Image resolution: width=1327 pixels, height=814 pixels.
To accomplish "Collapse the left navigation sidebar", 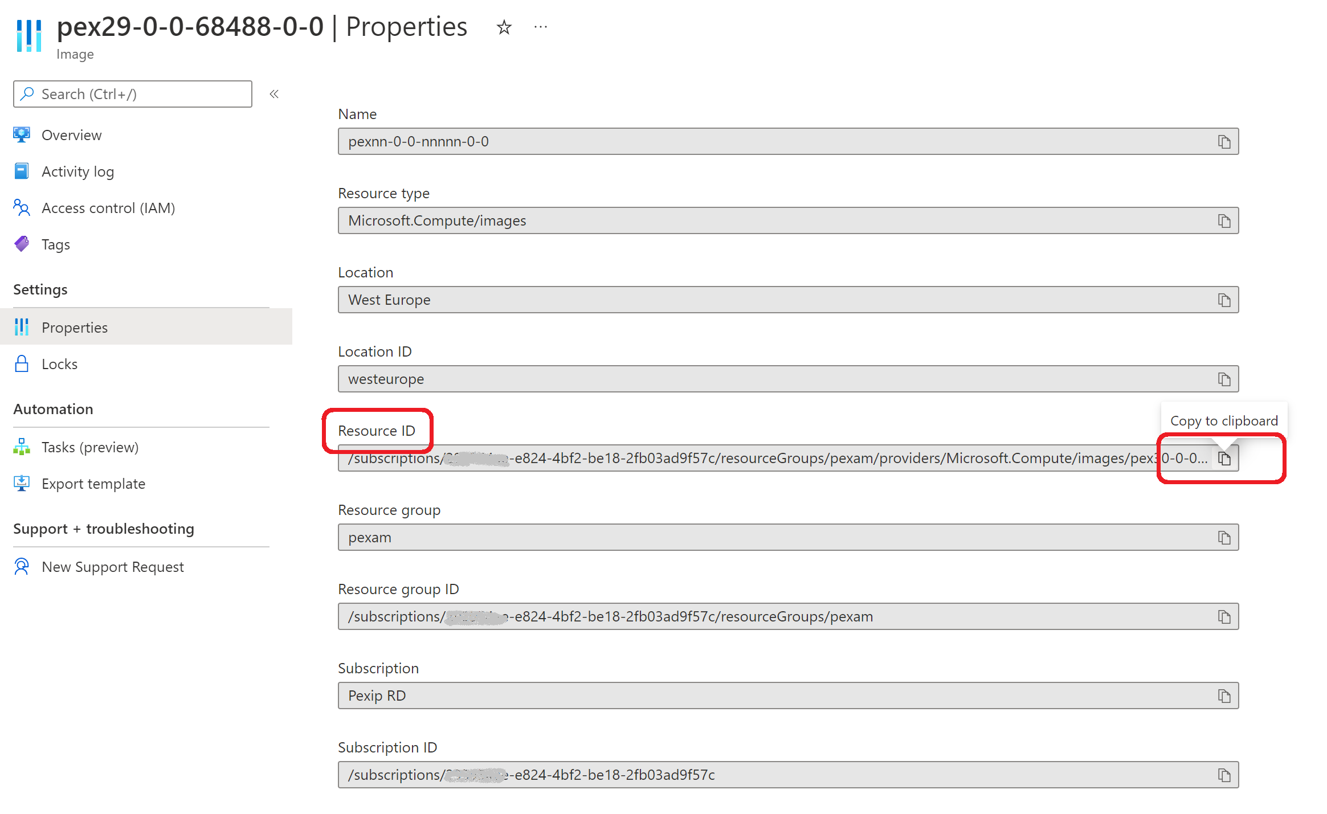I will click(274, 94).
